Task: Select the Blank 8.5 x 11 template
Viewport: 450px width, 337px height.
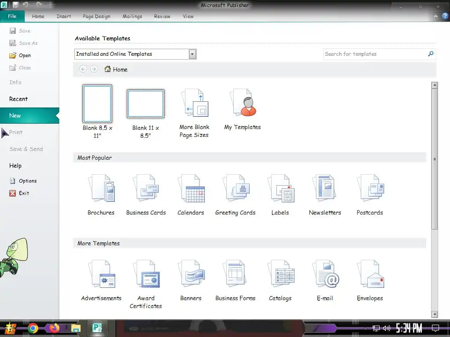Action: (97, 111)
